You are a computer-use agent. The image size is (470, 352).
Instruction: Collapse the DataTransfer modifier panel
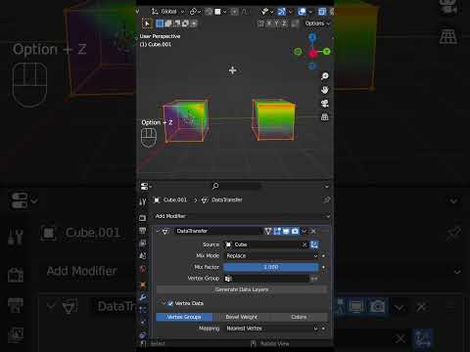pyautogui.click(x=158, y=231)
